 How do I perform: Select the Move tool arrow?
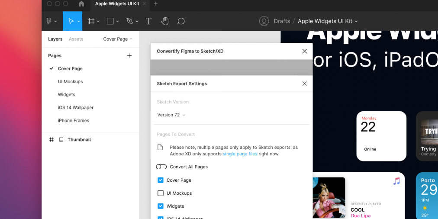pyautogui.click(x=71, y=21)
